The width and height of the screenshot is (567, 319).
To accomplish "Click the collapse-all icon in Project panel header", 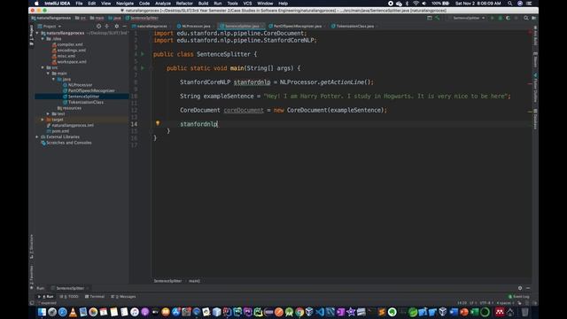I will coord(107,26).
